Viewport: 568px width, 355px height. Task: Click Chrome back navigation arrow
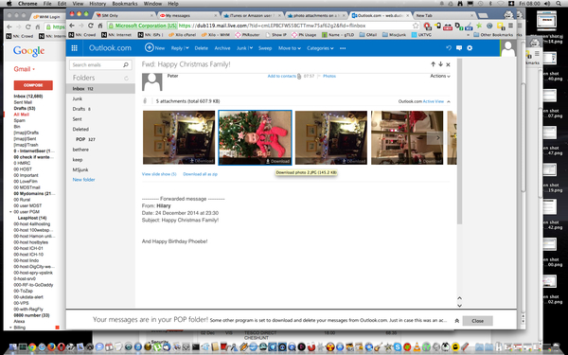coord(72,26)
